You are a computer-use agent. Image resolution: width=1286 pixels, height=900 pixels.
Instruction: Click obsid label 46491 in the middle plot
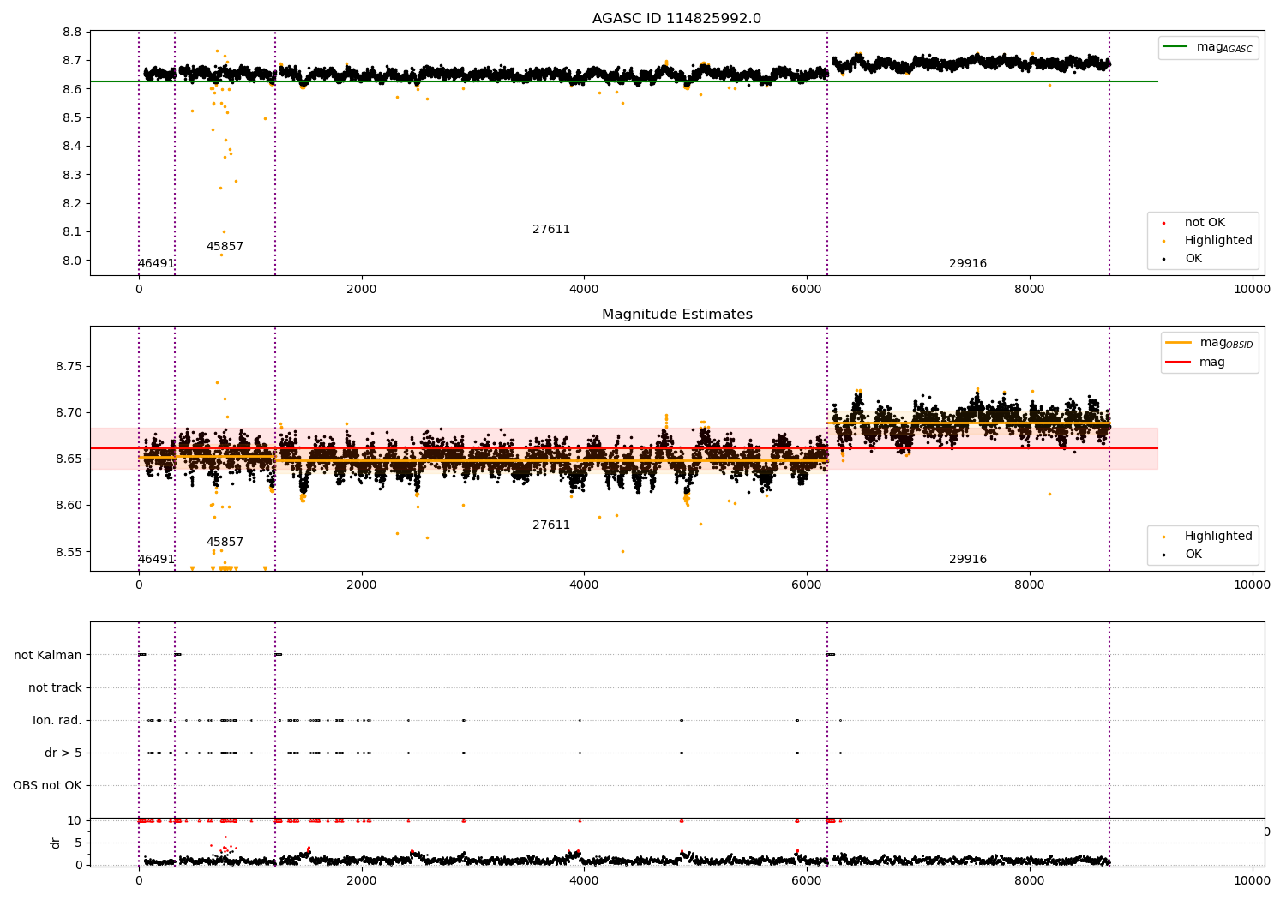(156, 559)
